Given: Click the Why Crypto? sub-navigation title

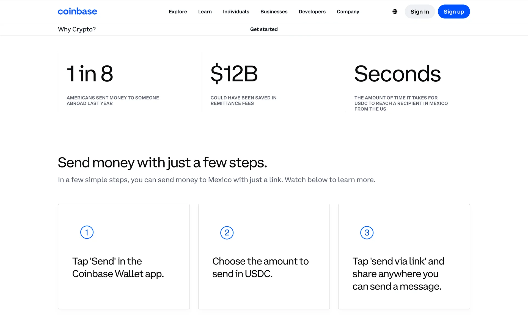Looking at the screenshot, I should 77,29.
